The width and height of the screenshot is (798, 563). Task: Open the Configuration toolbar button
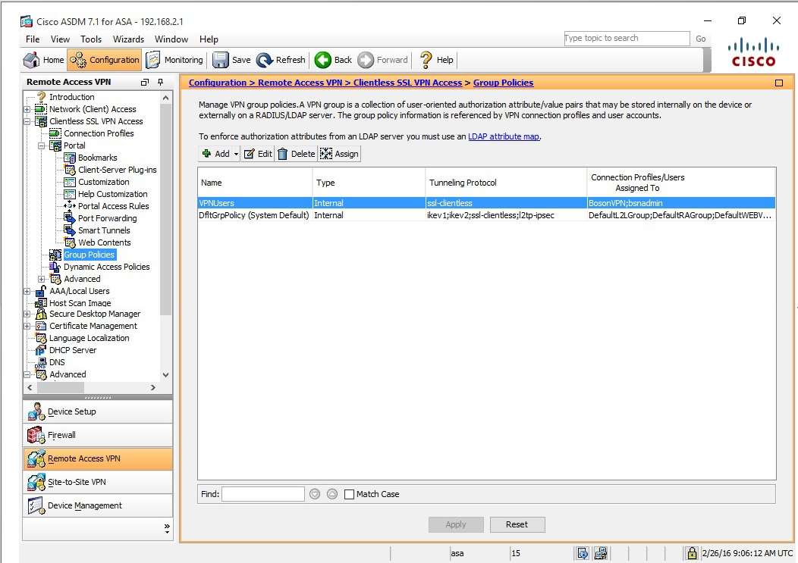coord(105,60)
